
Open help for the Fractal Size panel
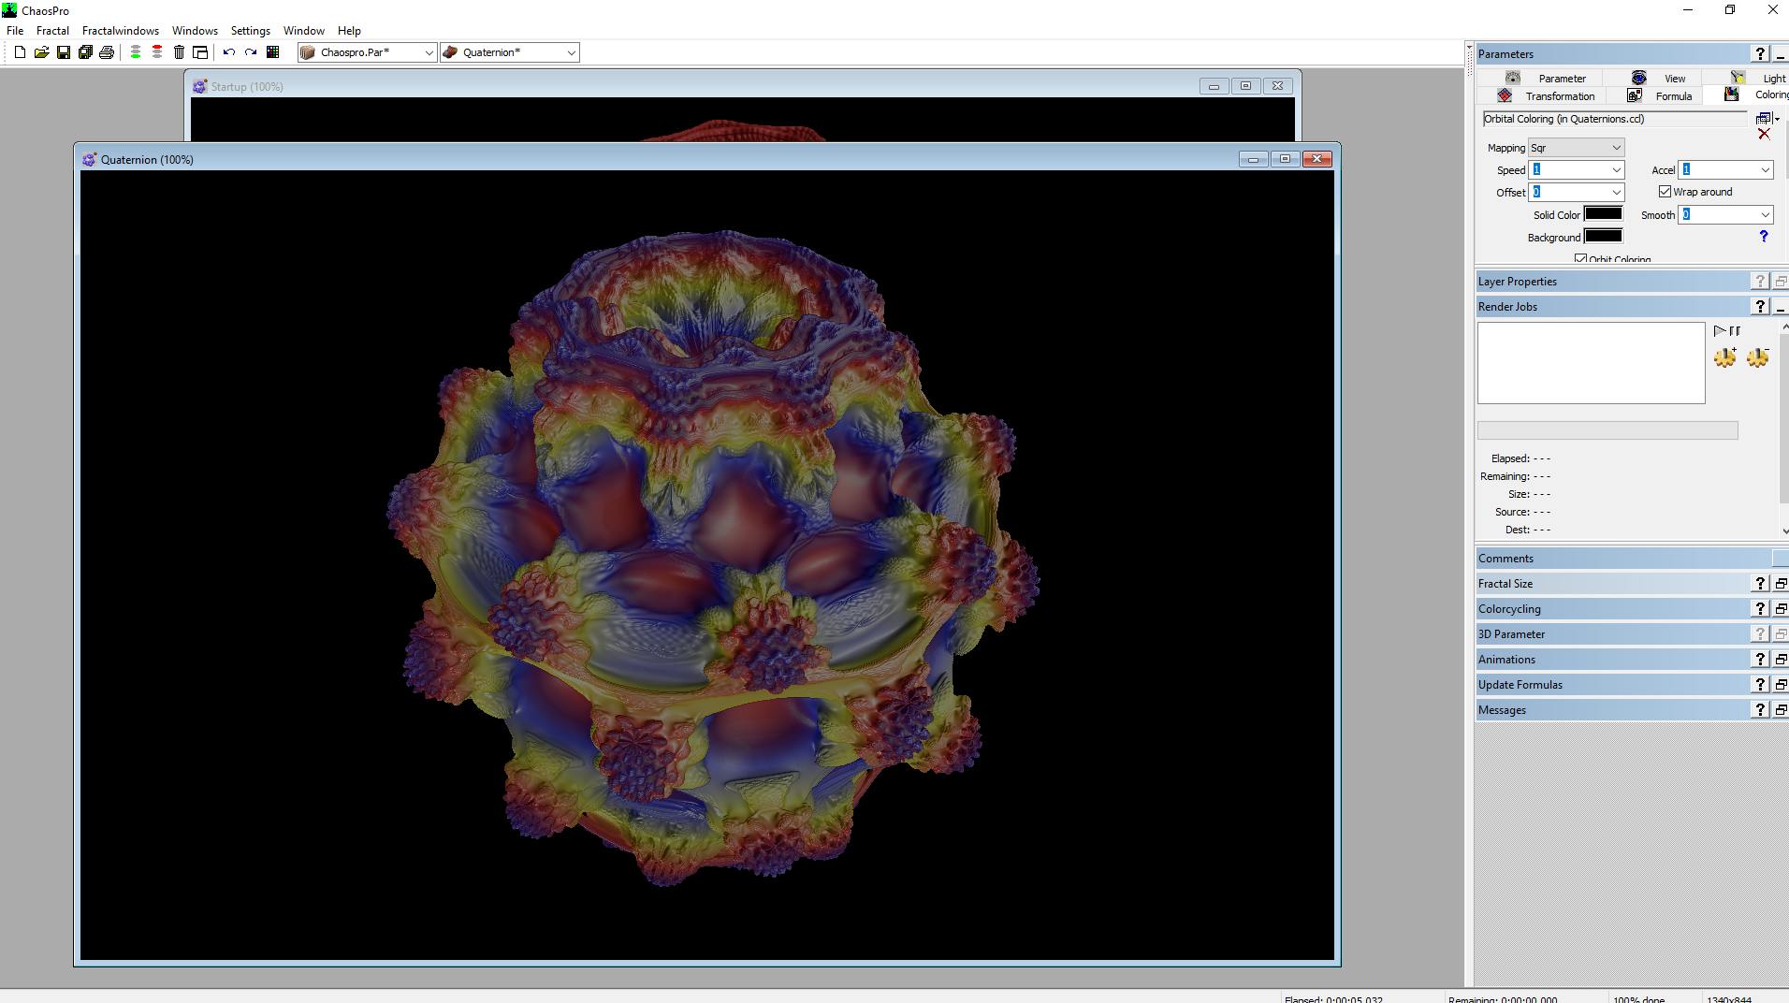pos(1760,584)
